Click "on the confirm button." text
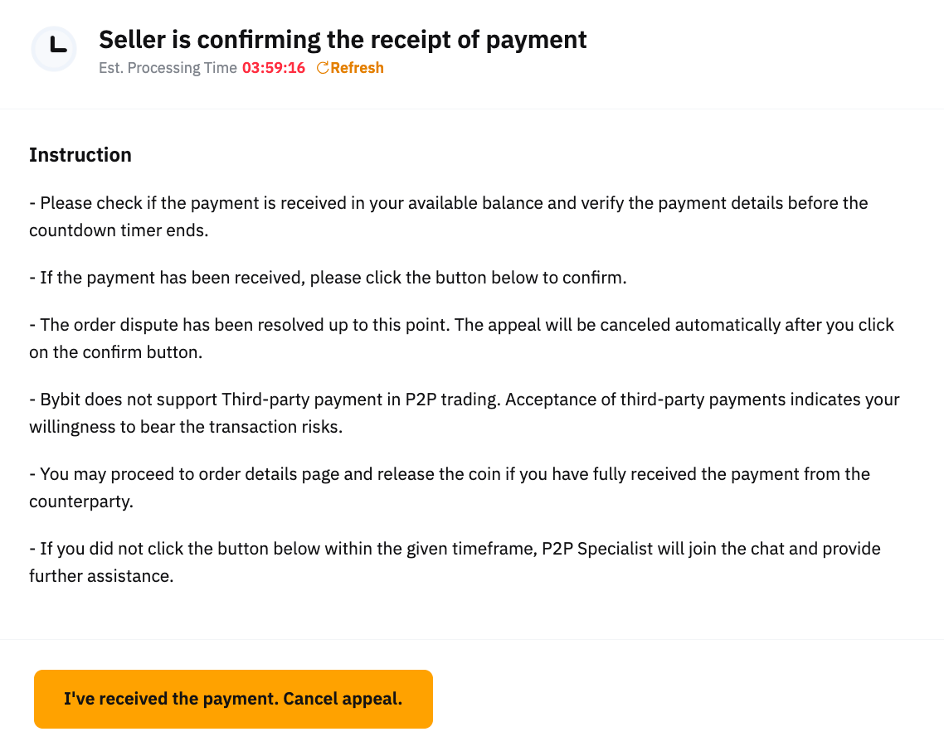The height and width of the screenshot is (751, 944). pos(116,352)
